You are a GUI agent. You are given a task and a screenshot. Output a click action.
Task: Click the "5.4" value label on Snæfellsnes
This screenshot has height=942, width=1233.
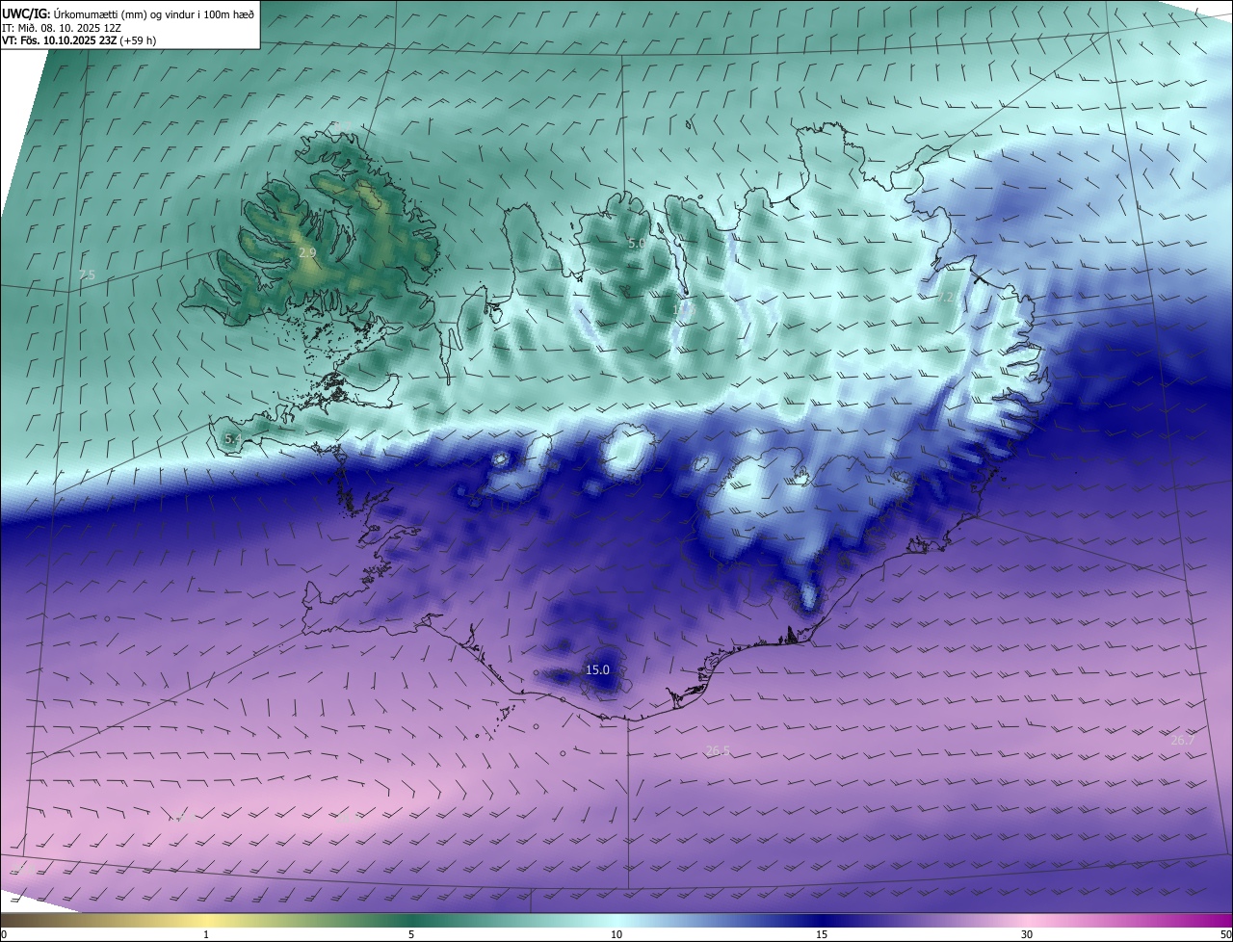tap(232, 439)
